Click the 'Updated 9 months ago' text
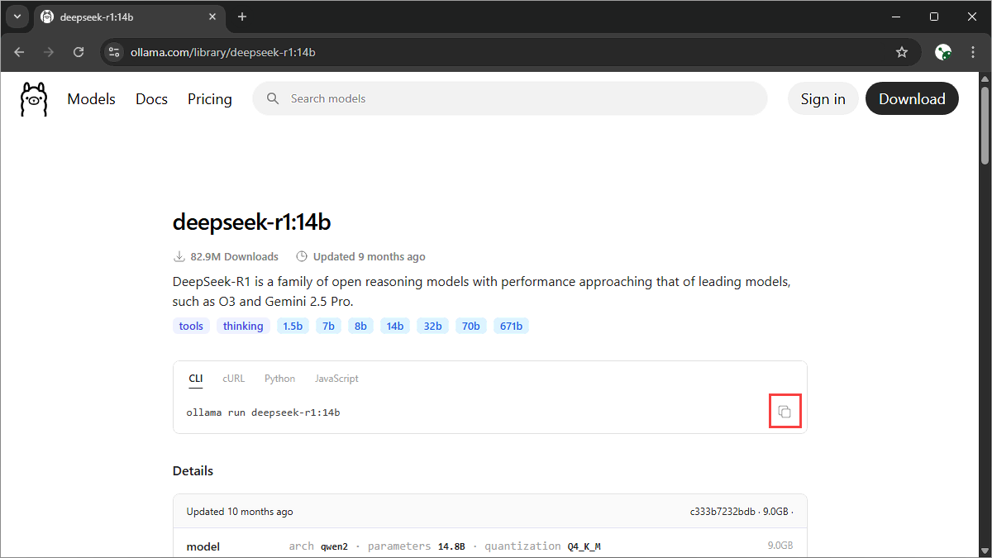Screen dimensions: 992x558 click(369, 256)
